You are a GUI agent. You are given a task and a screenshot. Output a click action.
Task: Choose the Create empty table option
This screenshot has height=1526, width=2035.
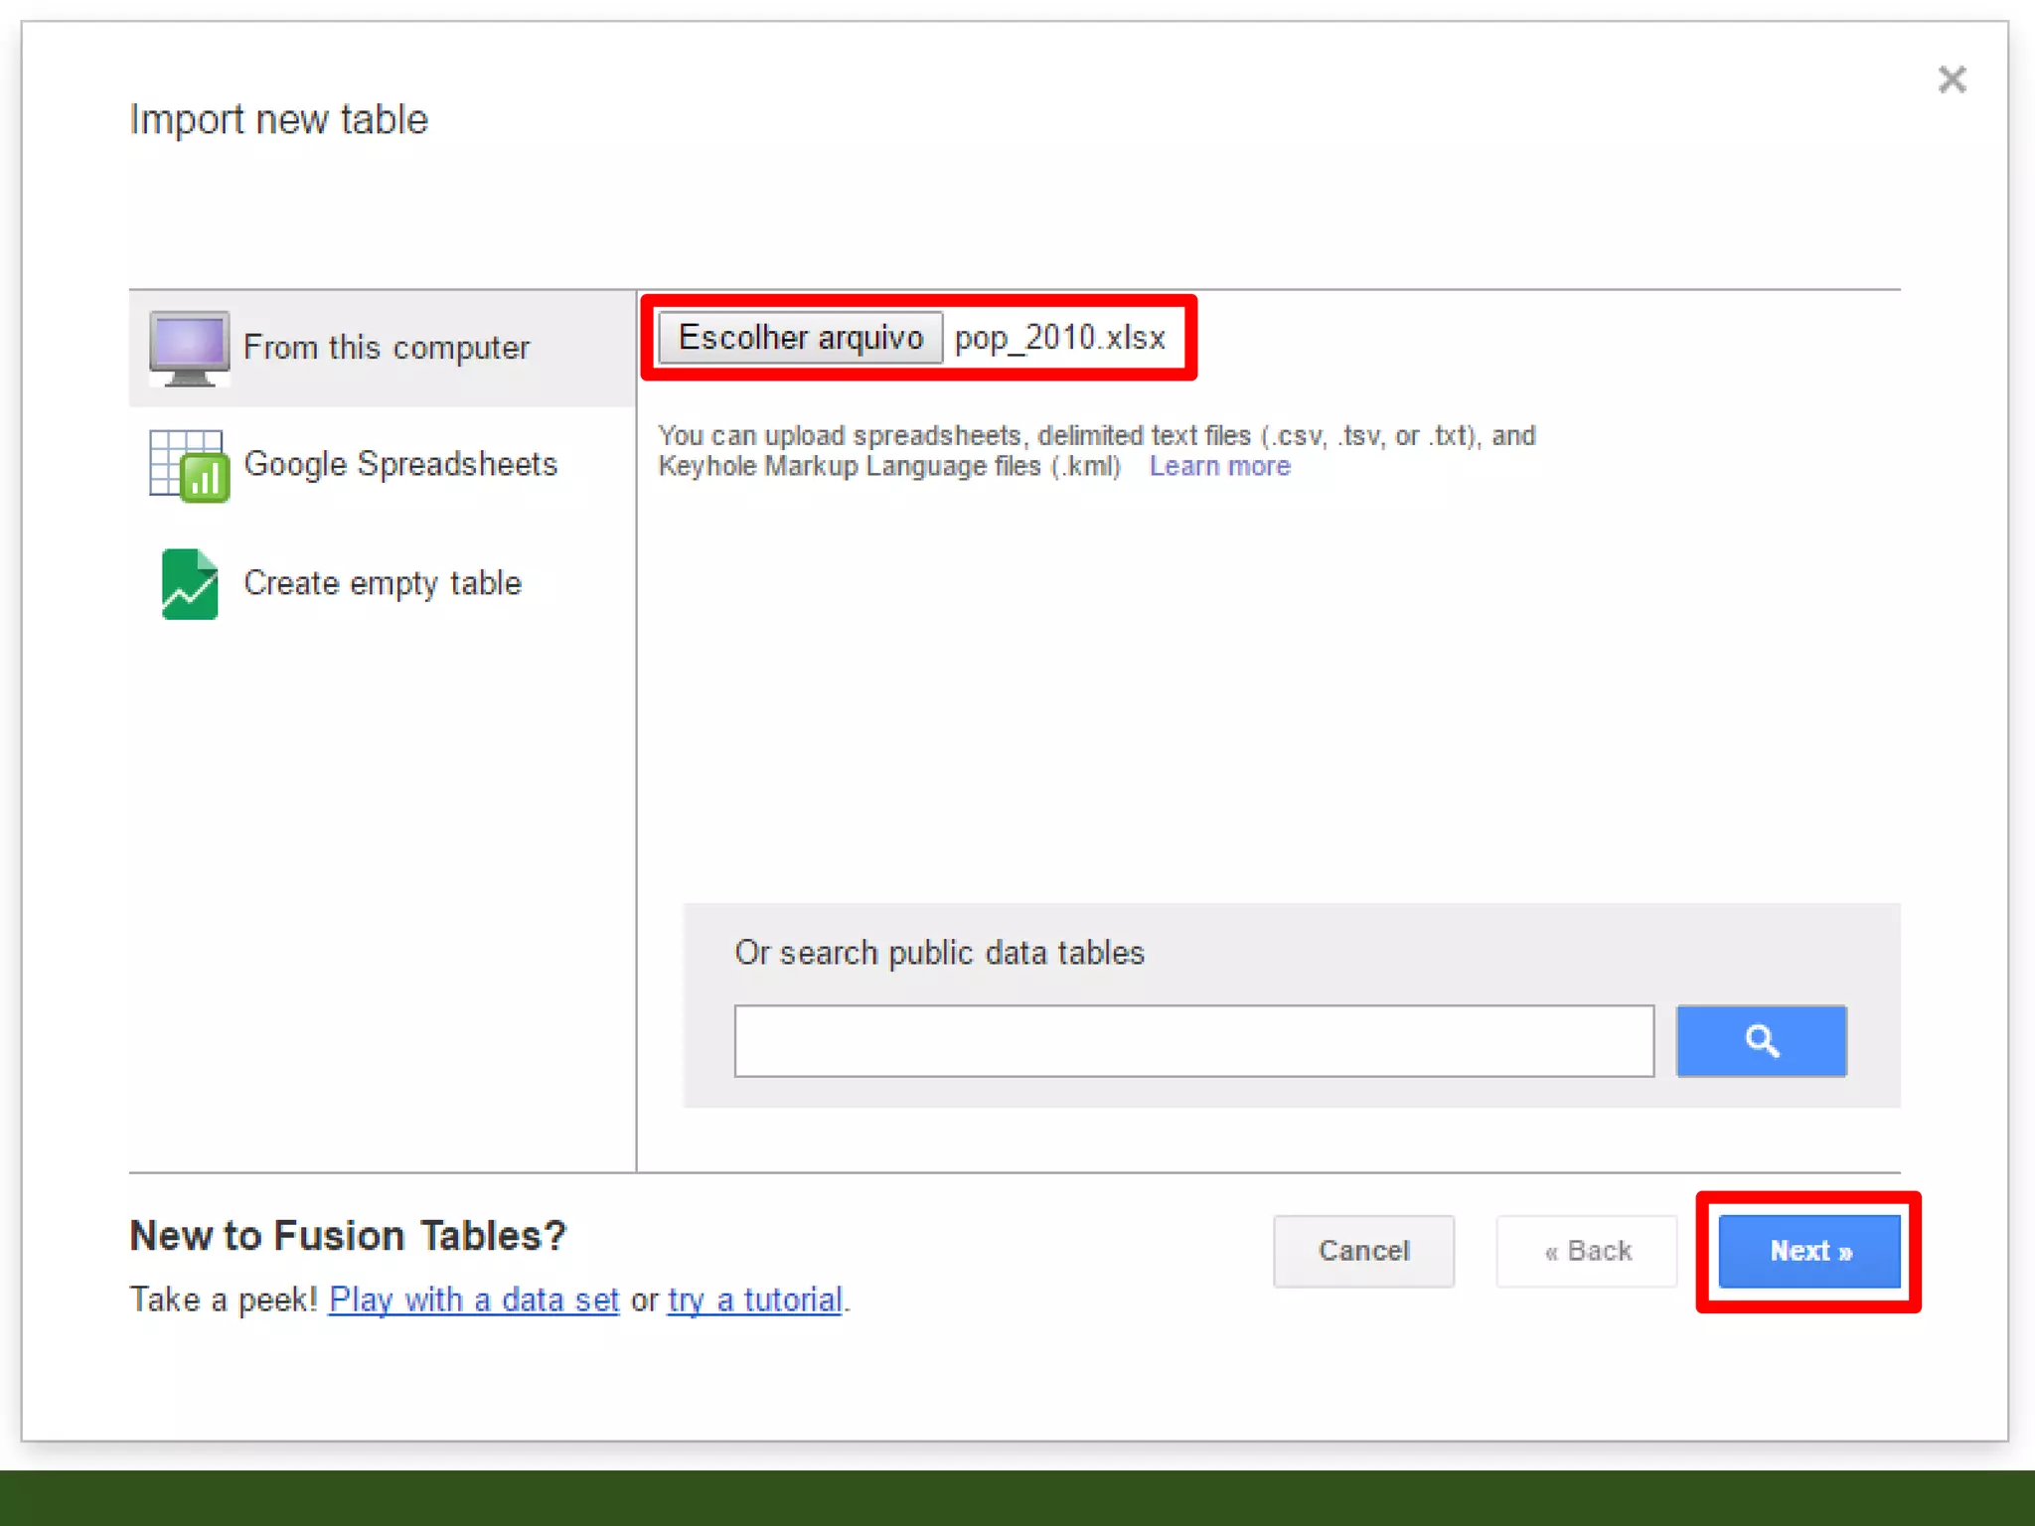tap(383, 583)
